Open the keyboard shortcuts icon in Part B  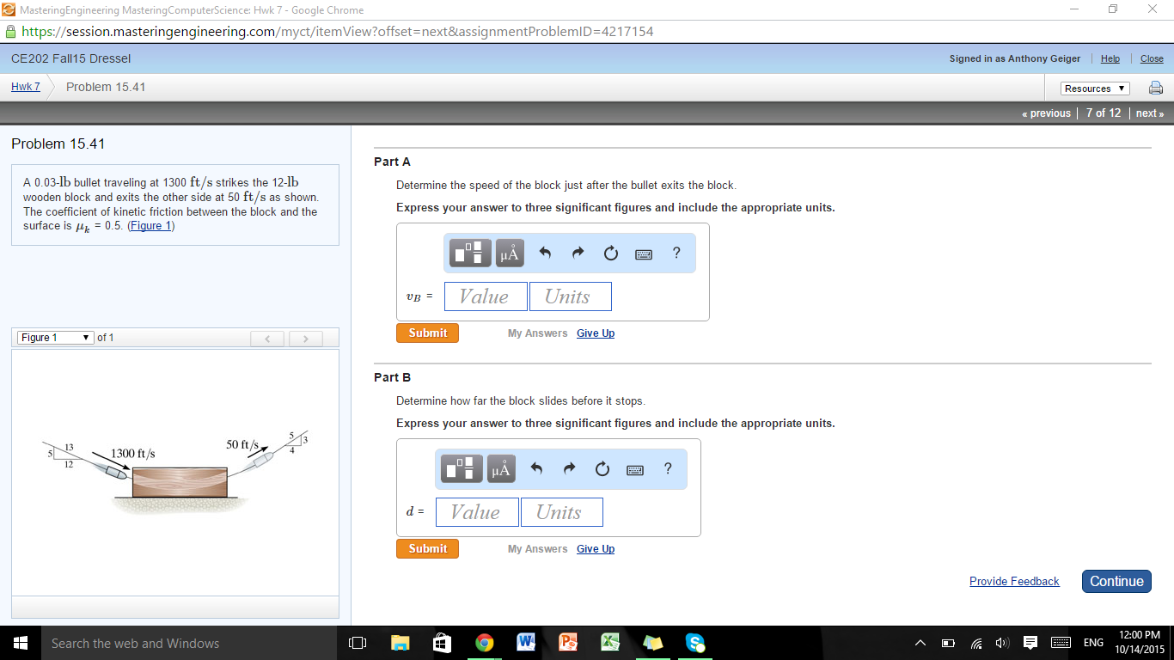click(x=634, y=468)
